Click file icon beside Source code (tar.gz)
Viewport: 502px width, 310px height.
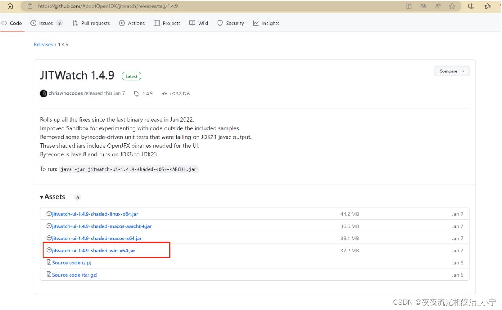coord(49,275)
